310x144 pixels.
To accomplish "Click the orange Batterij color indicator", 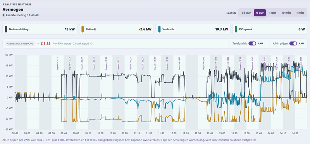I will coord(83,29).
